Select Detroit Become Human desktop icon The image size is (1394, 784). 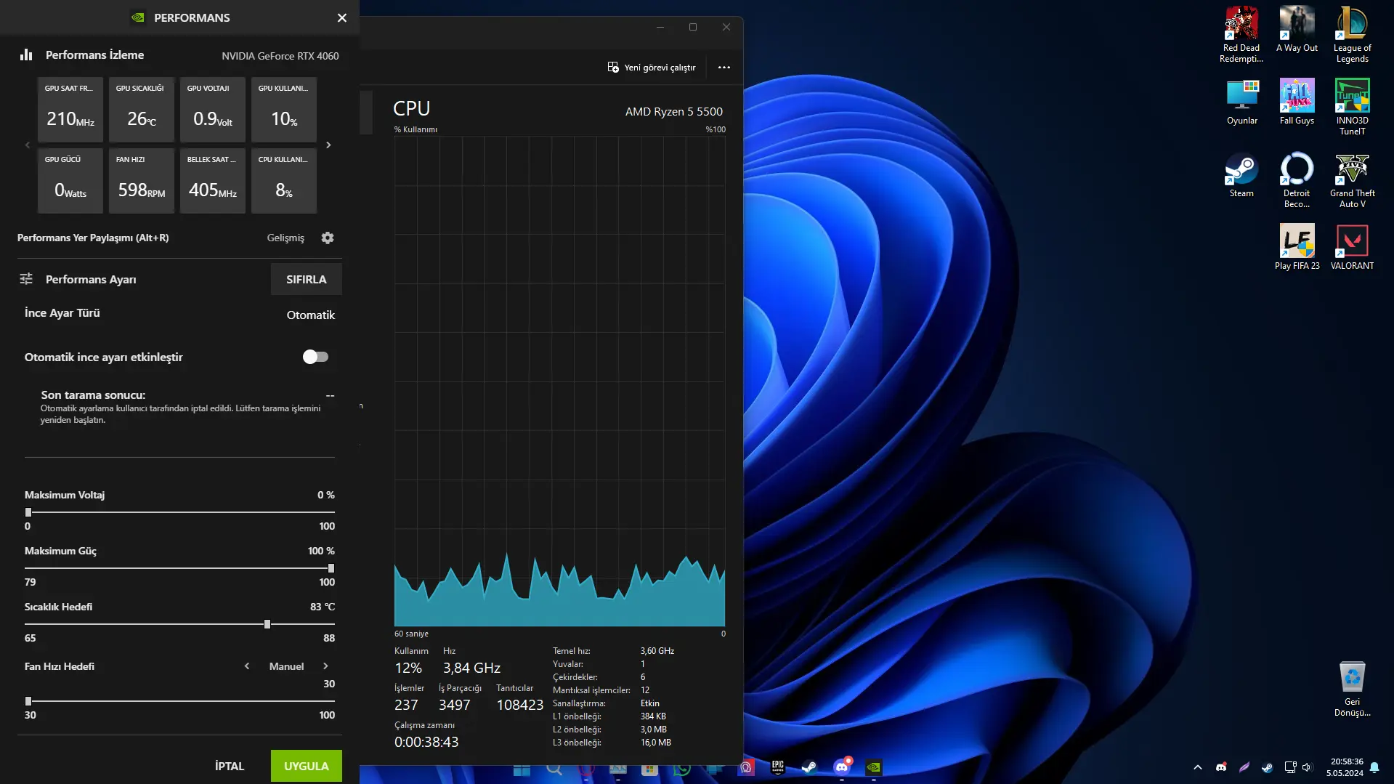[1297, 179]
